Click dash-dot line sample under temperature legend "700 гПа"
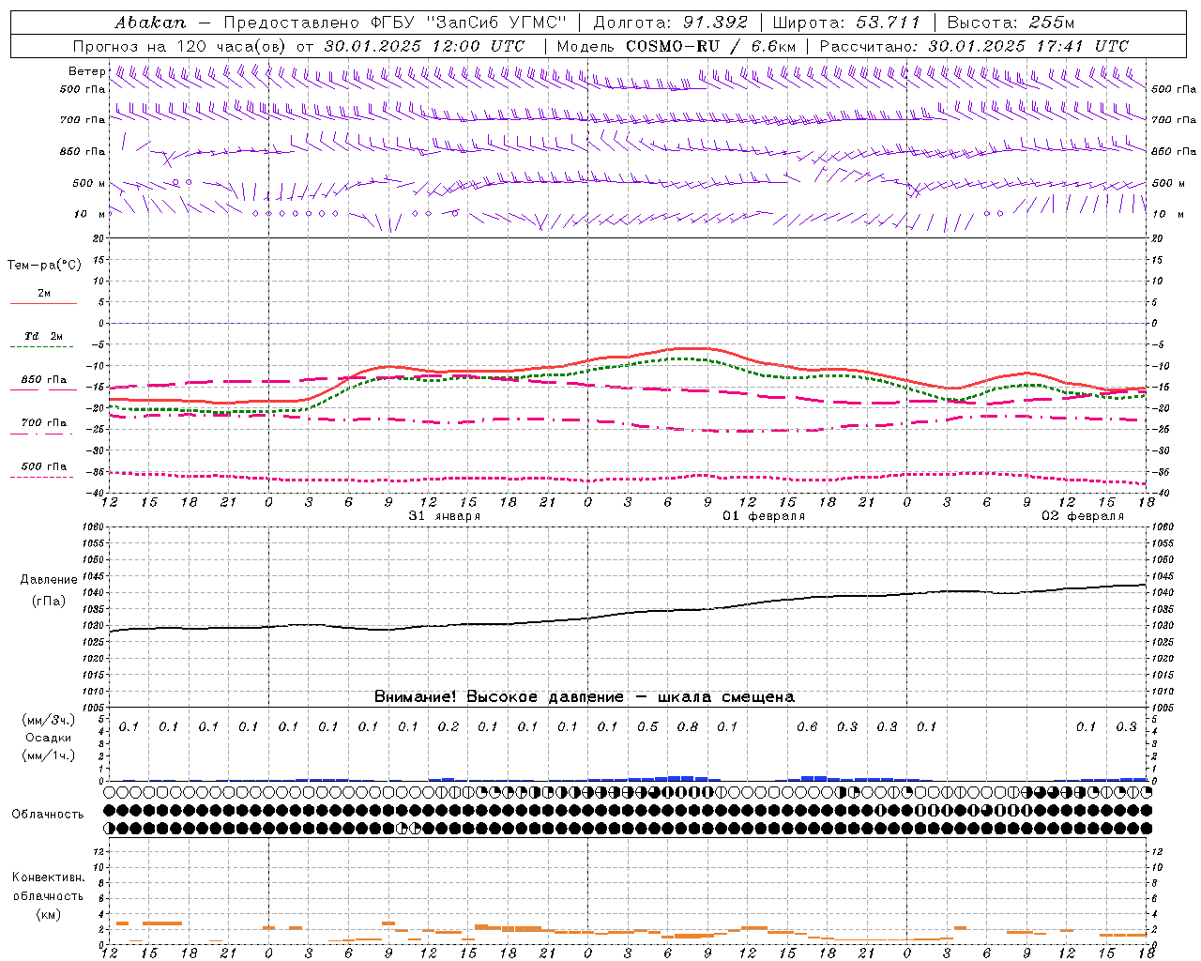Viewport: 1201px width, 961px height. tap(42, 435)
